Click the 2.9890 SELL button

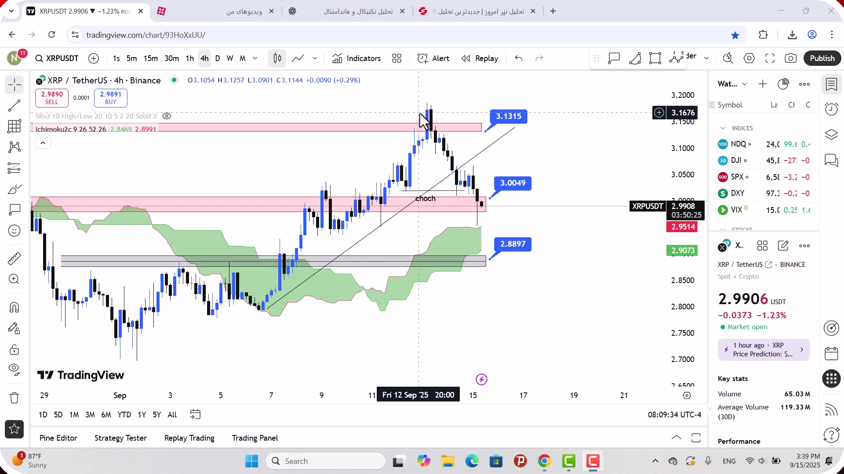click(x=52, y=98)
